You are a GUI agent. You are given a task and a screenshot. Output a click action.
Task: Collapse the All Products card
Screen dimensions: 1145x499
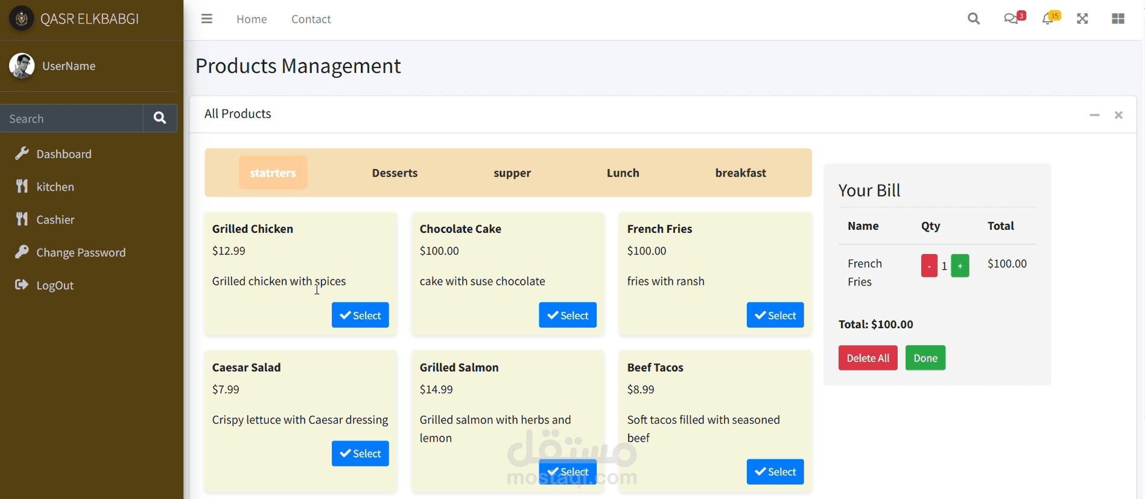coord(1094,115)
